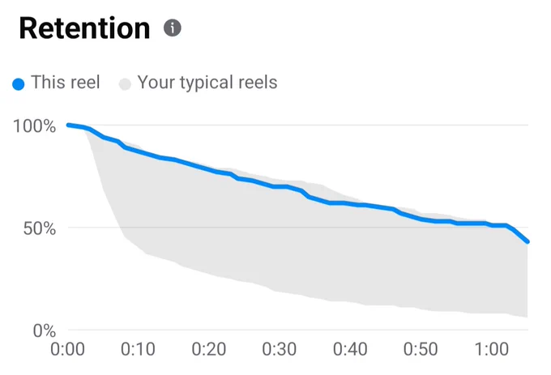
Task: Select the gray typical reels legend dot
Action: [125, 84]
